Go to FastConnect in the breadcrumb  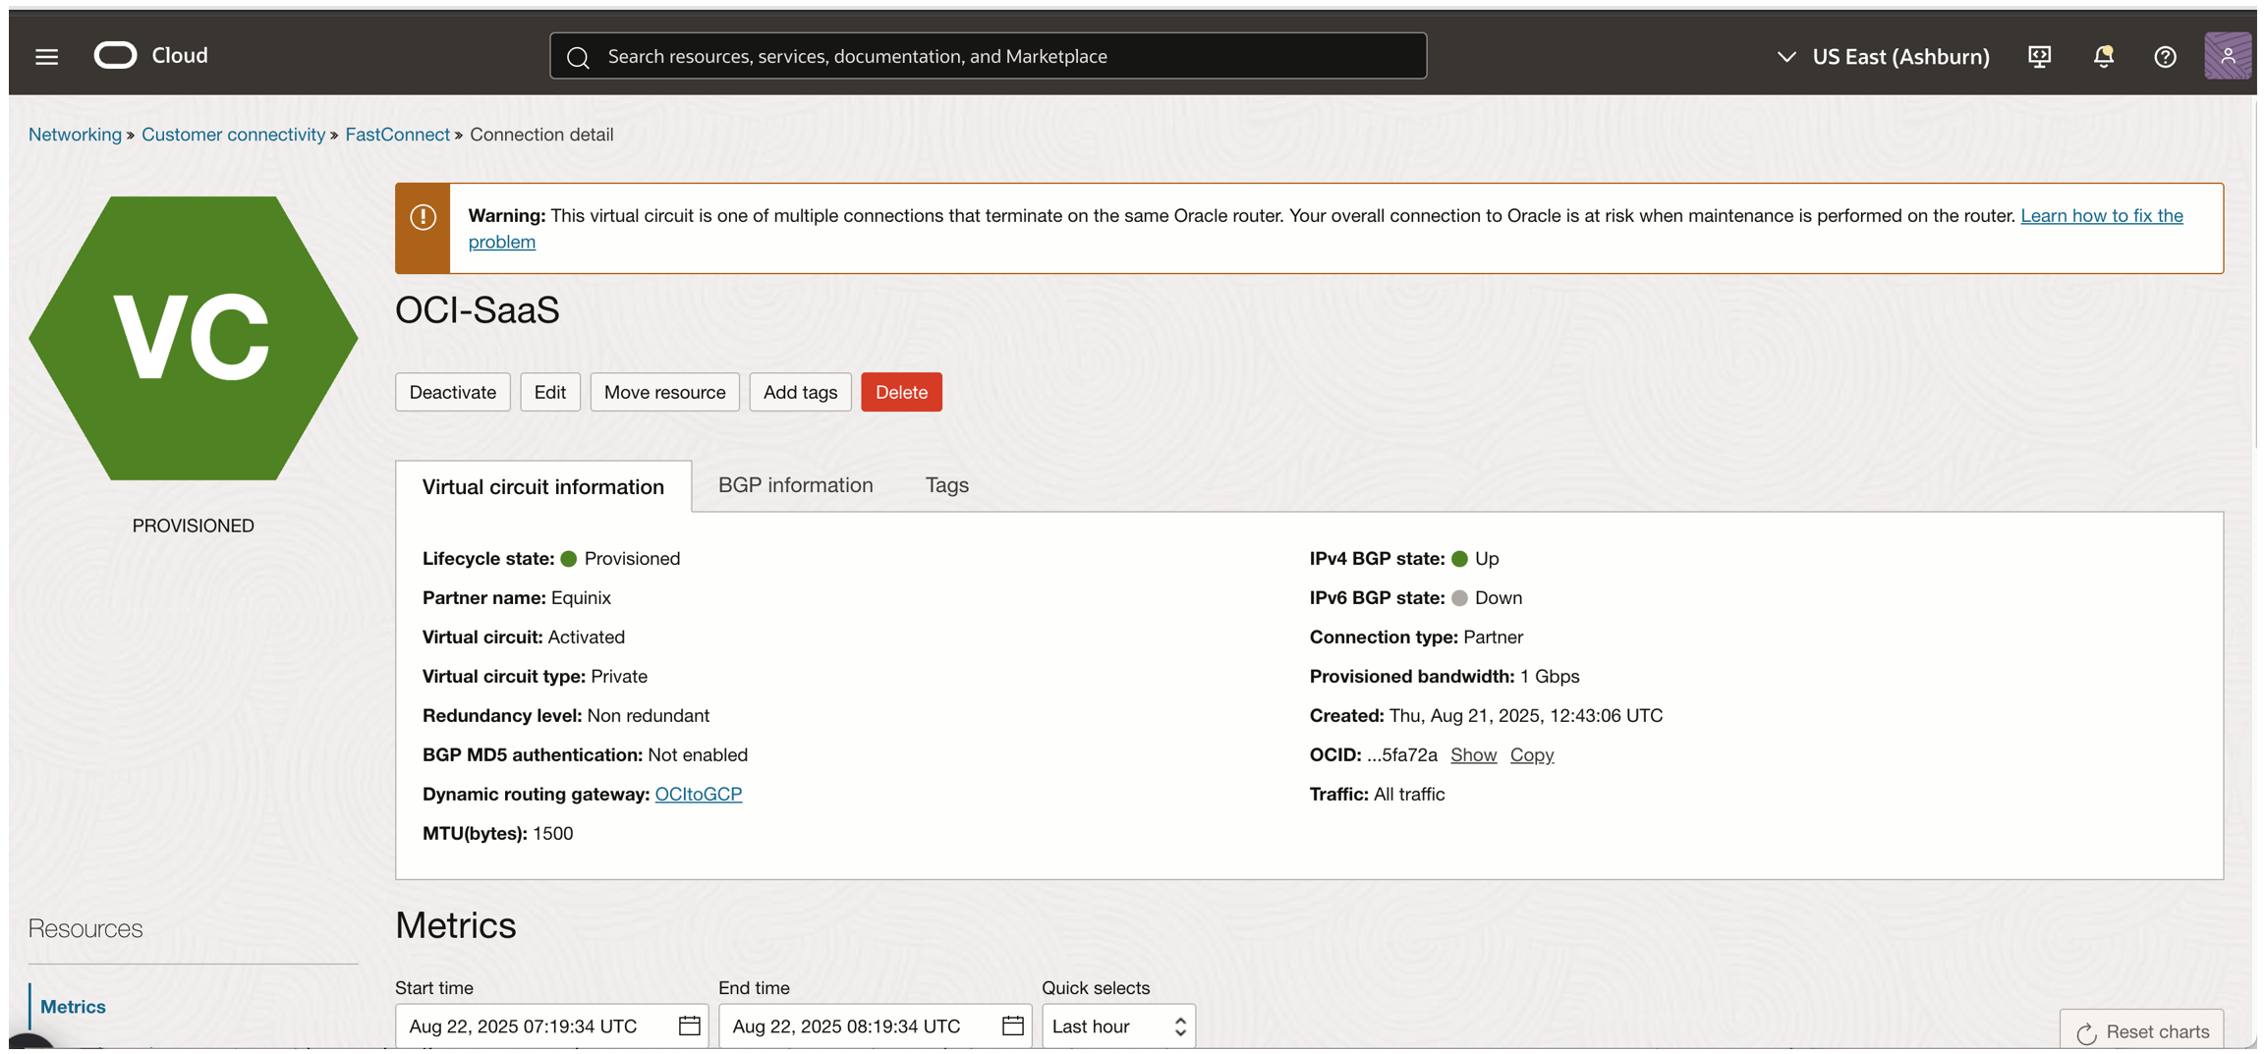pos(397,135)
